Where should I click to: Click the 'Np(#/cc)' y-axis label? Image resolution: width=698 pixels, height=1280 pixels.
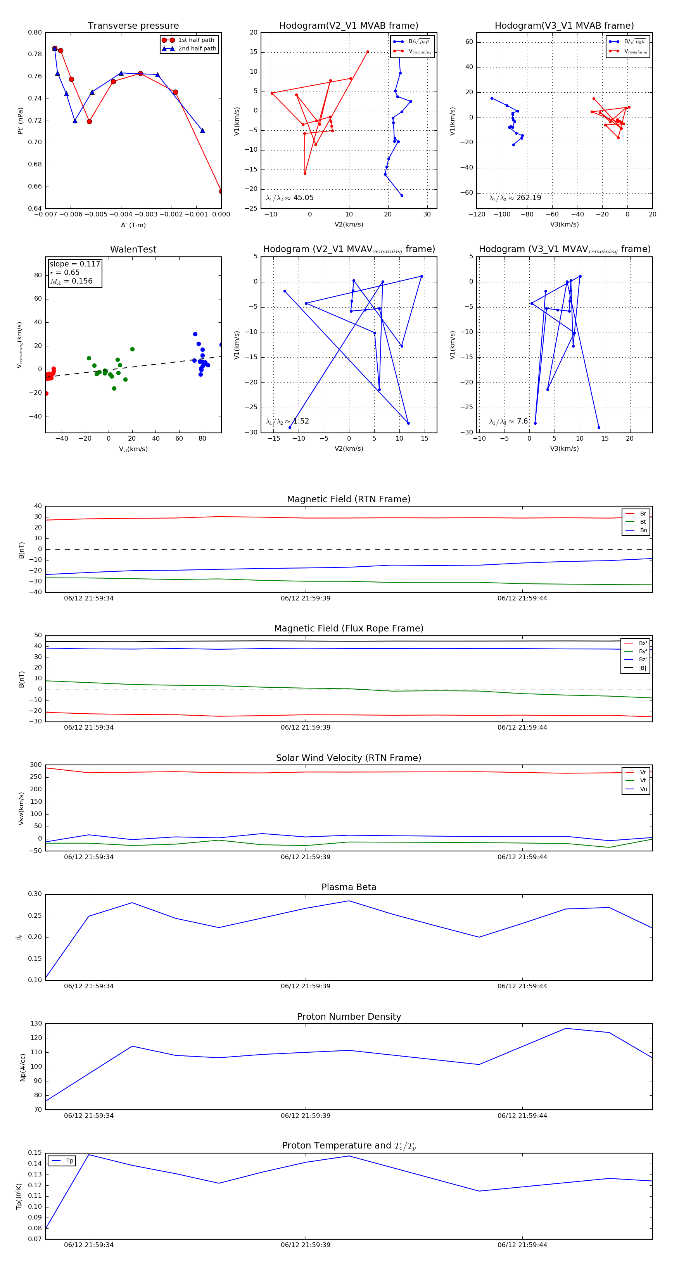point(22,1067)
